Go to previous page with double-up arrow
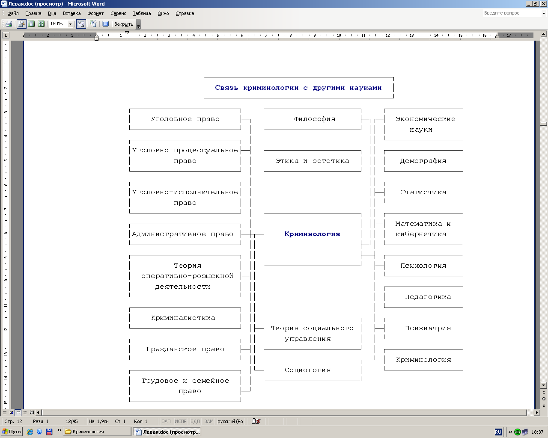Screen dimensions: 548x438 tap(544, 392)
